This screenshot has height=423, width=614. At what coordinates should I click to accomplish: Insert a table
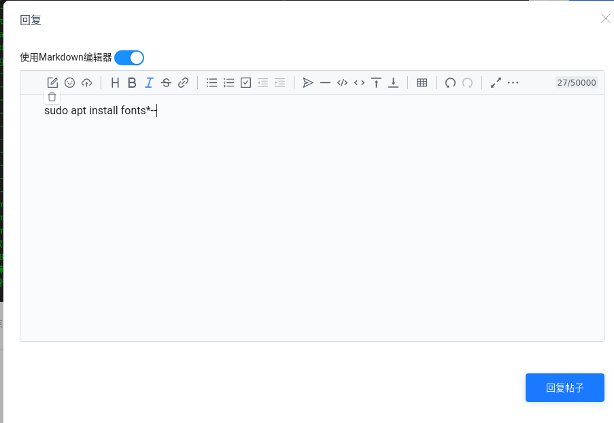pos(422,83)
